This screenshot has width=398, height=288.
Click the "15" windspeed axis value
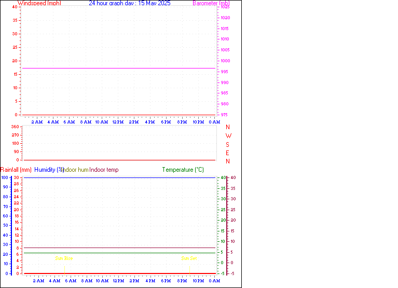pyautogui.click(x=15, y=74)
